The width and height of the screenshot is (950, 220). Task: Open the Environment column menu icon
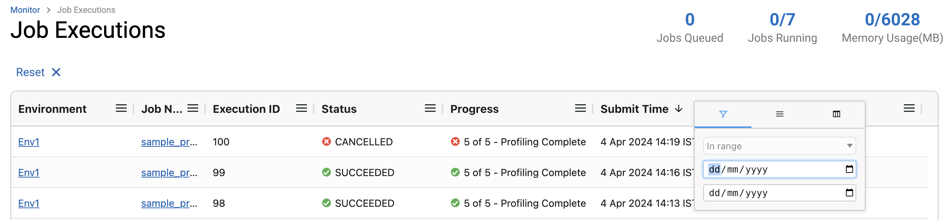pos(121,108)
